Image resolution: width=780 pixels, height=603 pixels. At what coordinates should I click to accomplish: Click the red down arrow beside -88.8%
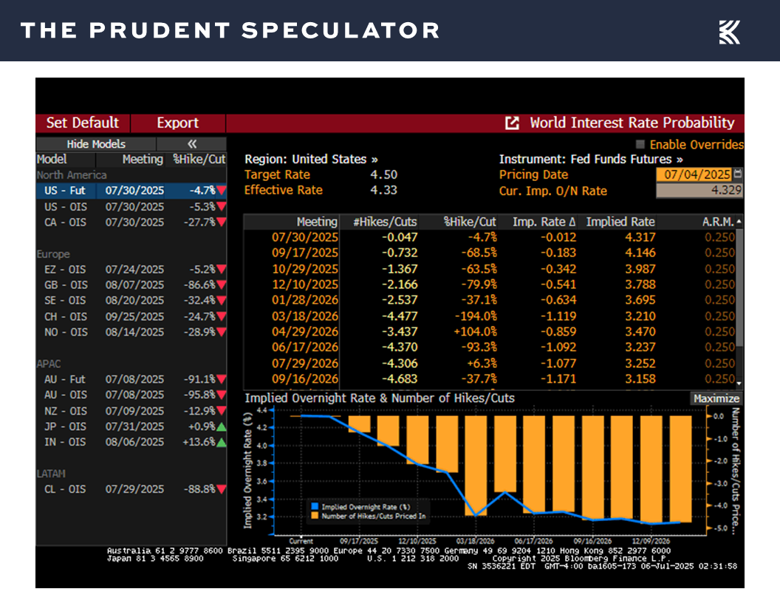pos(222,489)
